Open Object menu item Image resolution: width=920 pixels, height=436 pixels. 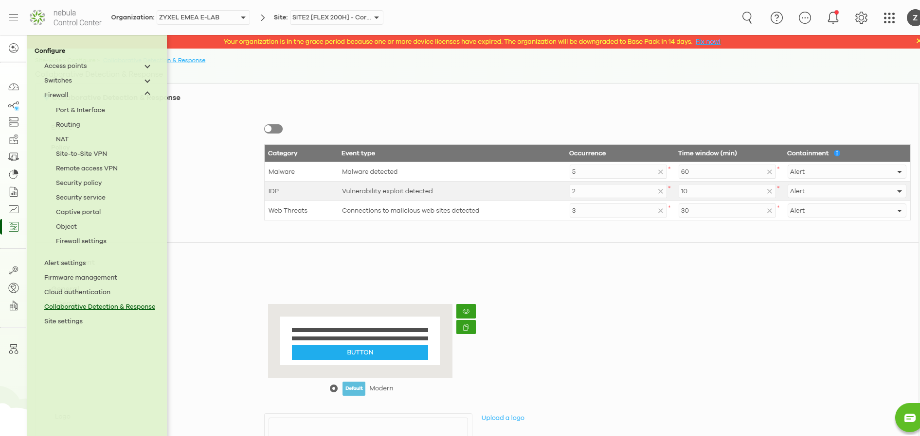coord(66,227)
